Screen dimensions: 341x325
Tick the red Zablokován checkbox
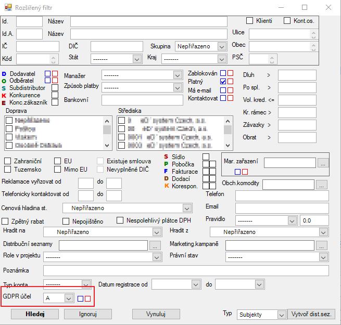pyautogui.click(x=230, y=73)
